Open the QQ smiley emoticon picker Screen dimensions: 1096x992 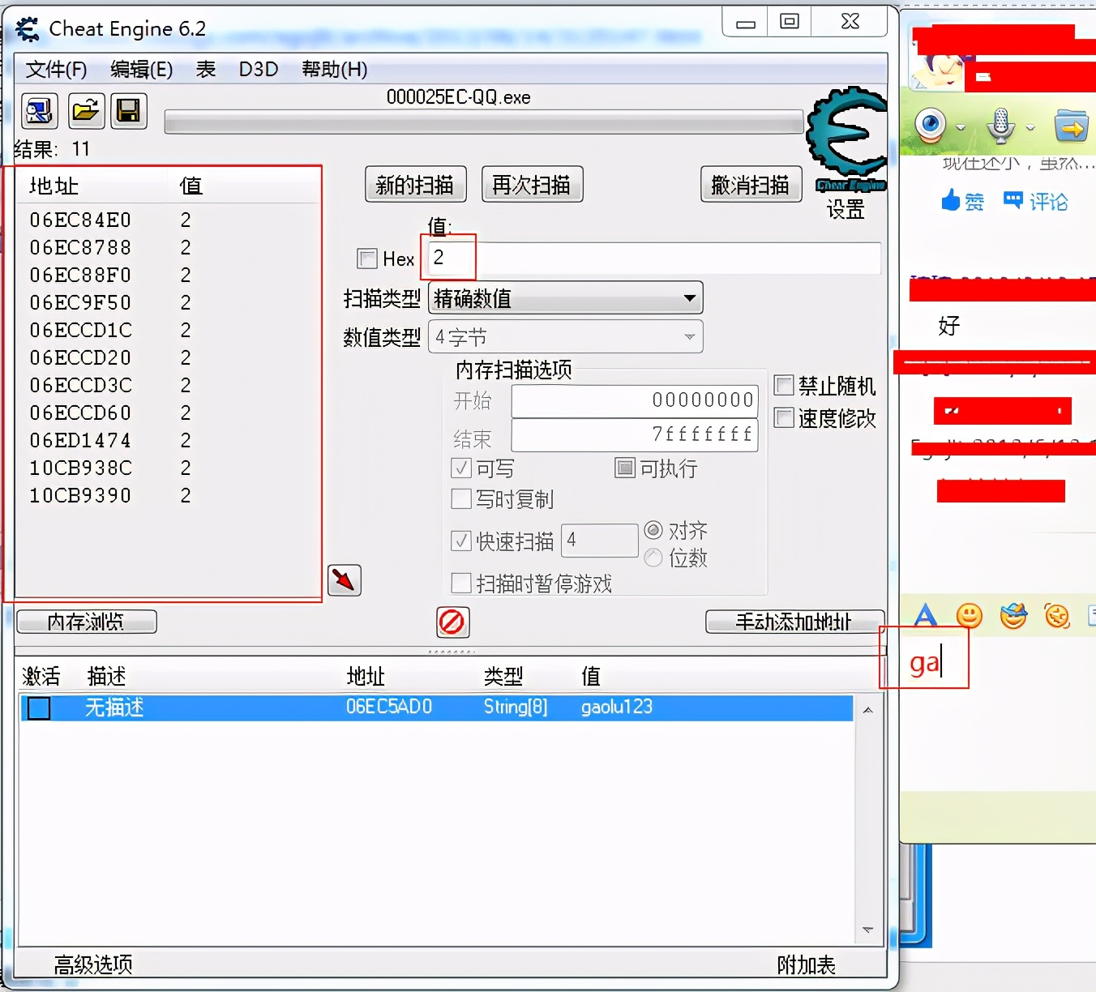[970, 616]
